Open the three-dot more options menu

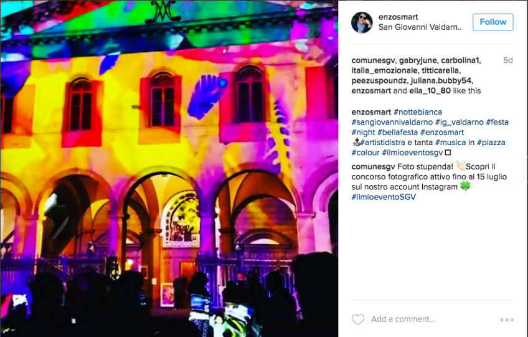point(506,320)
